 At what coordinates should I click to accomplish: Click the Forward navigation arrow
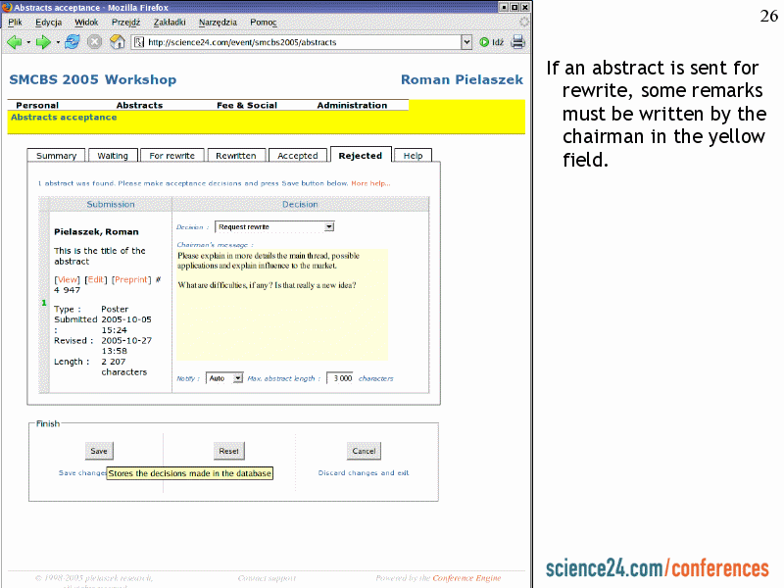(x=42, y=42)
